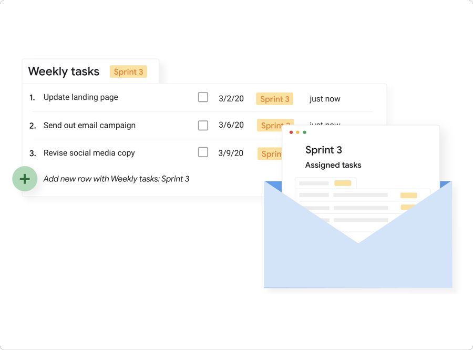Select the 3/9/20 date cell
Screen dimensions: 473x350
(x=231, y=153)
